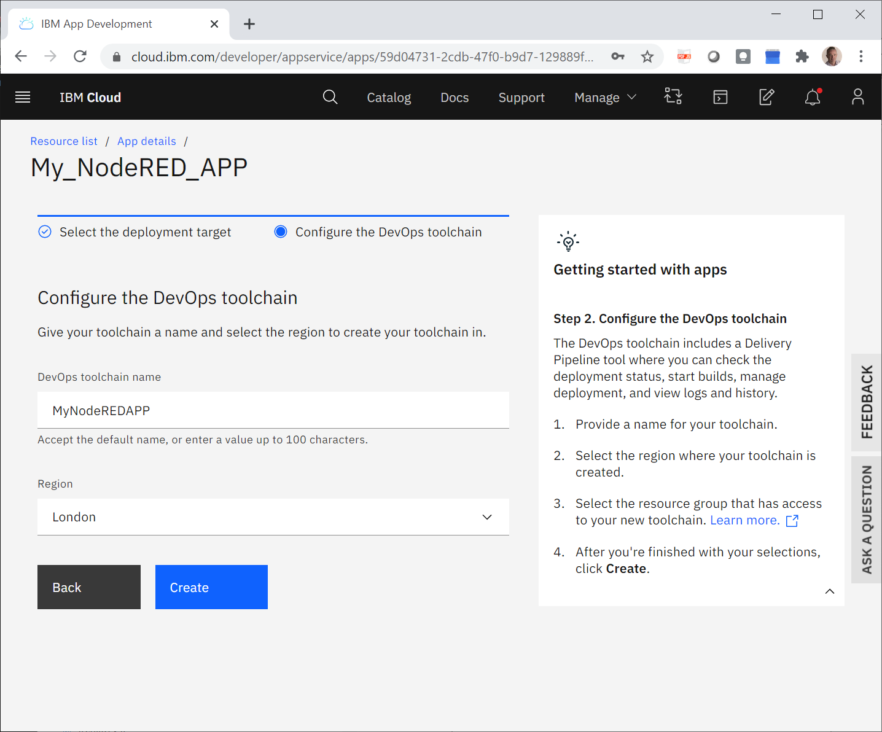Open the Learn more link
Image resolution: width=882 pixels, height=732 pixels.
coord(744,520)
